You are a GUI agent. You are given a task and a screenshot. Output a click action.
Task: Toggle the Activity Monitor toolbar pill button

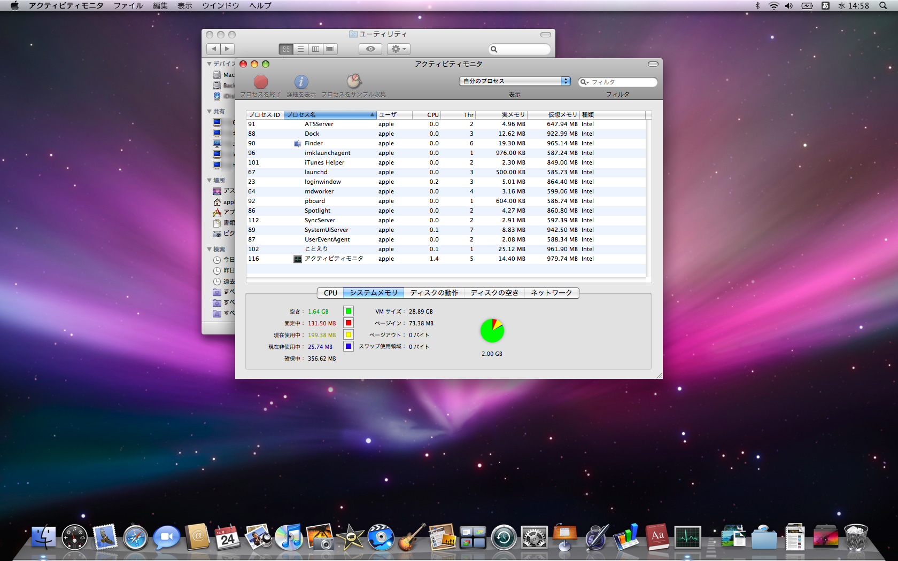[653, 64]
